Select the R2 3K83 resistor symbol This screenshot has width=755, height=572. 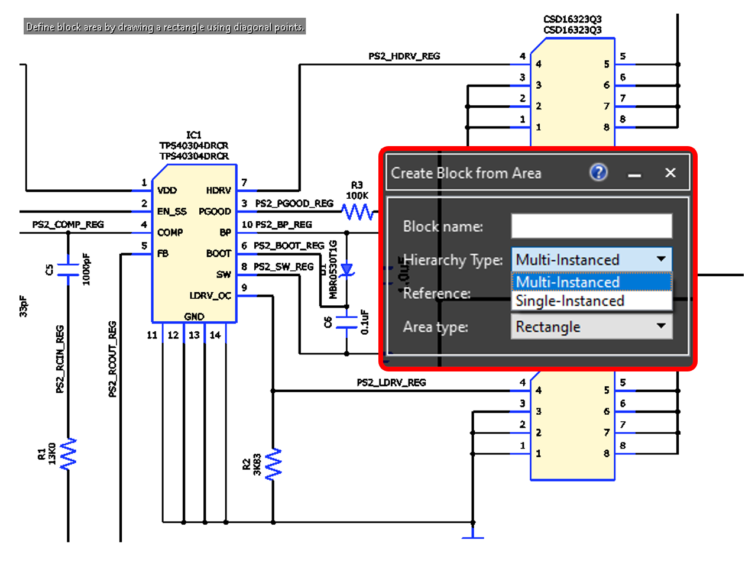tap(273, 464)
